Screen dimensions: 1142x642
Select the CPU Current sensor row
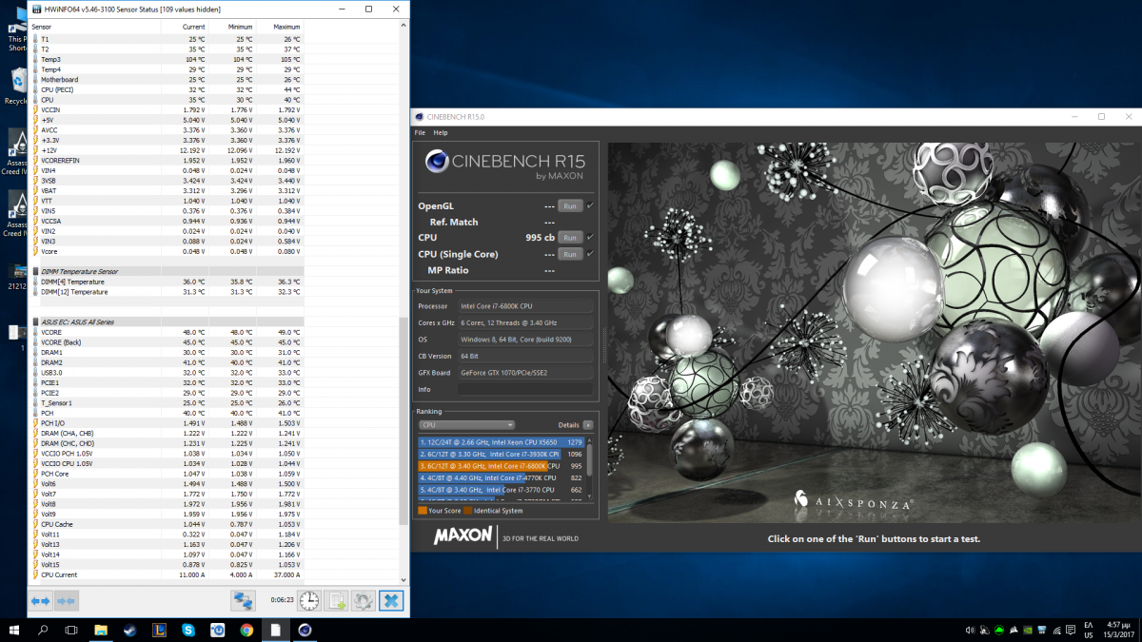tap(167, 574)
